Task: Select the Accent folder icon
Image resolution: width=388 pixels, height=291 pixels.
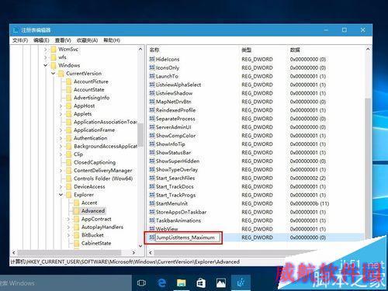Action: tap(76, 203)
